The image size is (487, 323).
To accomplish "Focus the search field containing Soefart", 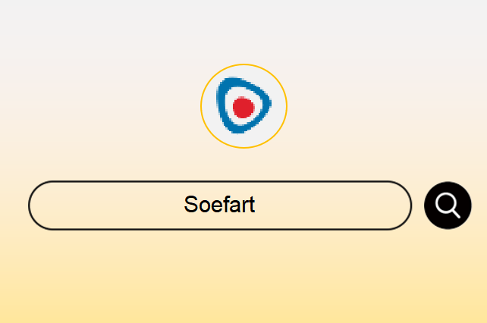I will tap(220, 205).
